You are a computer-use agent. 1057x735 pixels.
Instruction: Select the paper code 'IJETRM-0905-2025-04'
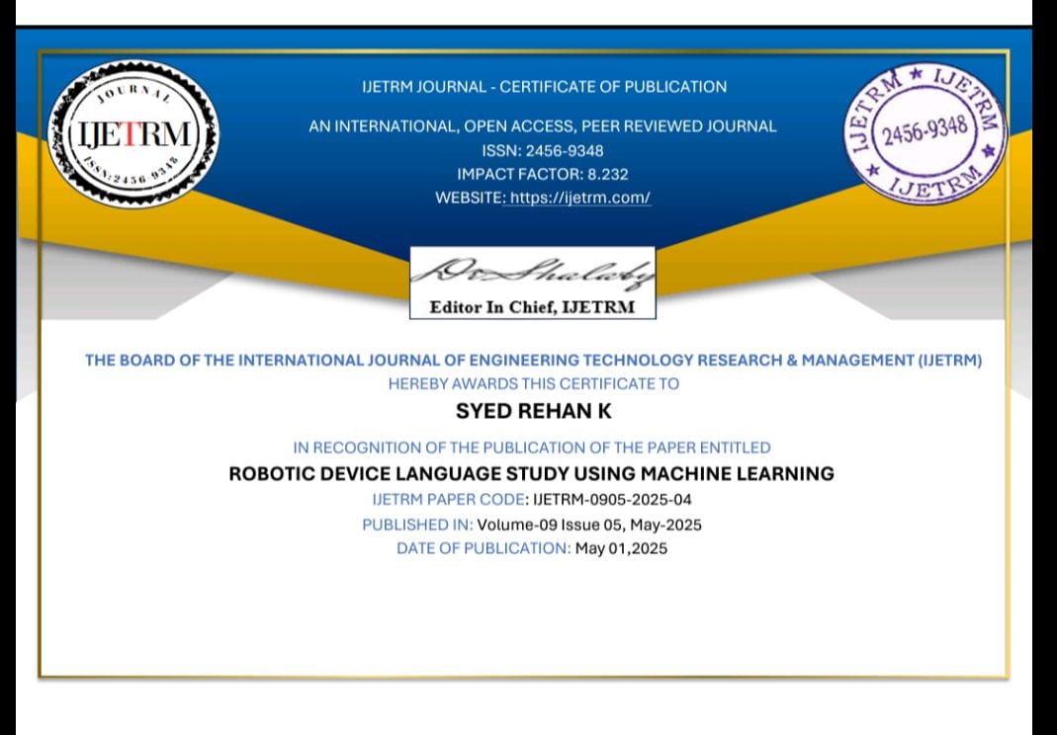[x=612, y=500]
